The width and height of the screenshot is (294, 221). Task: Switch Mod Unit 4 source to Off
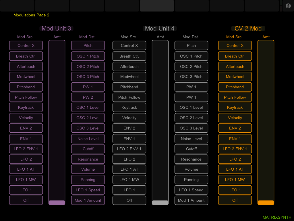[x=129, y=200]
